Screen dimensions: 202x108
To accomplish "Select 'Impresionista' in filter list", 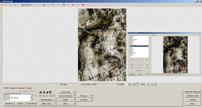I will [x=133, y=53].
